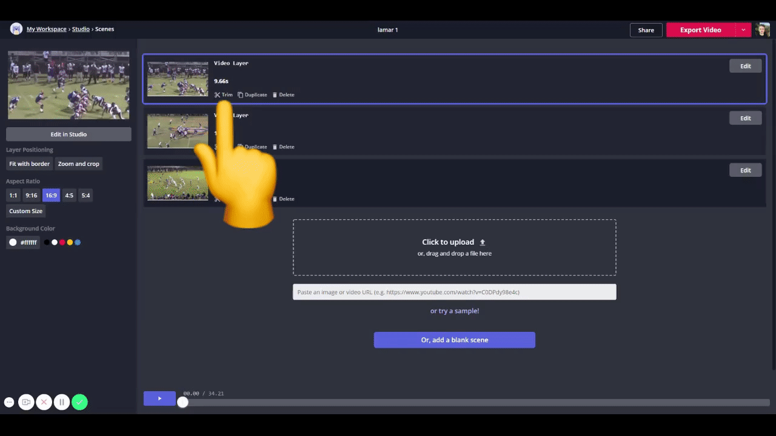The height and width of the screenshot is (436, 776).
Task: Cancel the recording with the X
Action: [x=44, y=402]
